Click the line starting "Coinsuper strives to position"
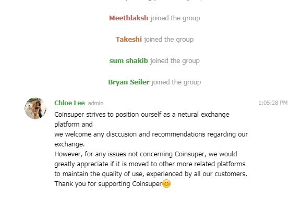This screenshot has height=198, width=301. (x=142, y=115)
